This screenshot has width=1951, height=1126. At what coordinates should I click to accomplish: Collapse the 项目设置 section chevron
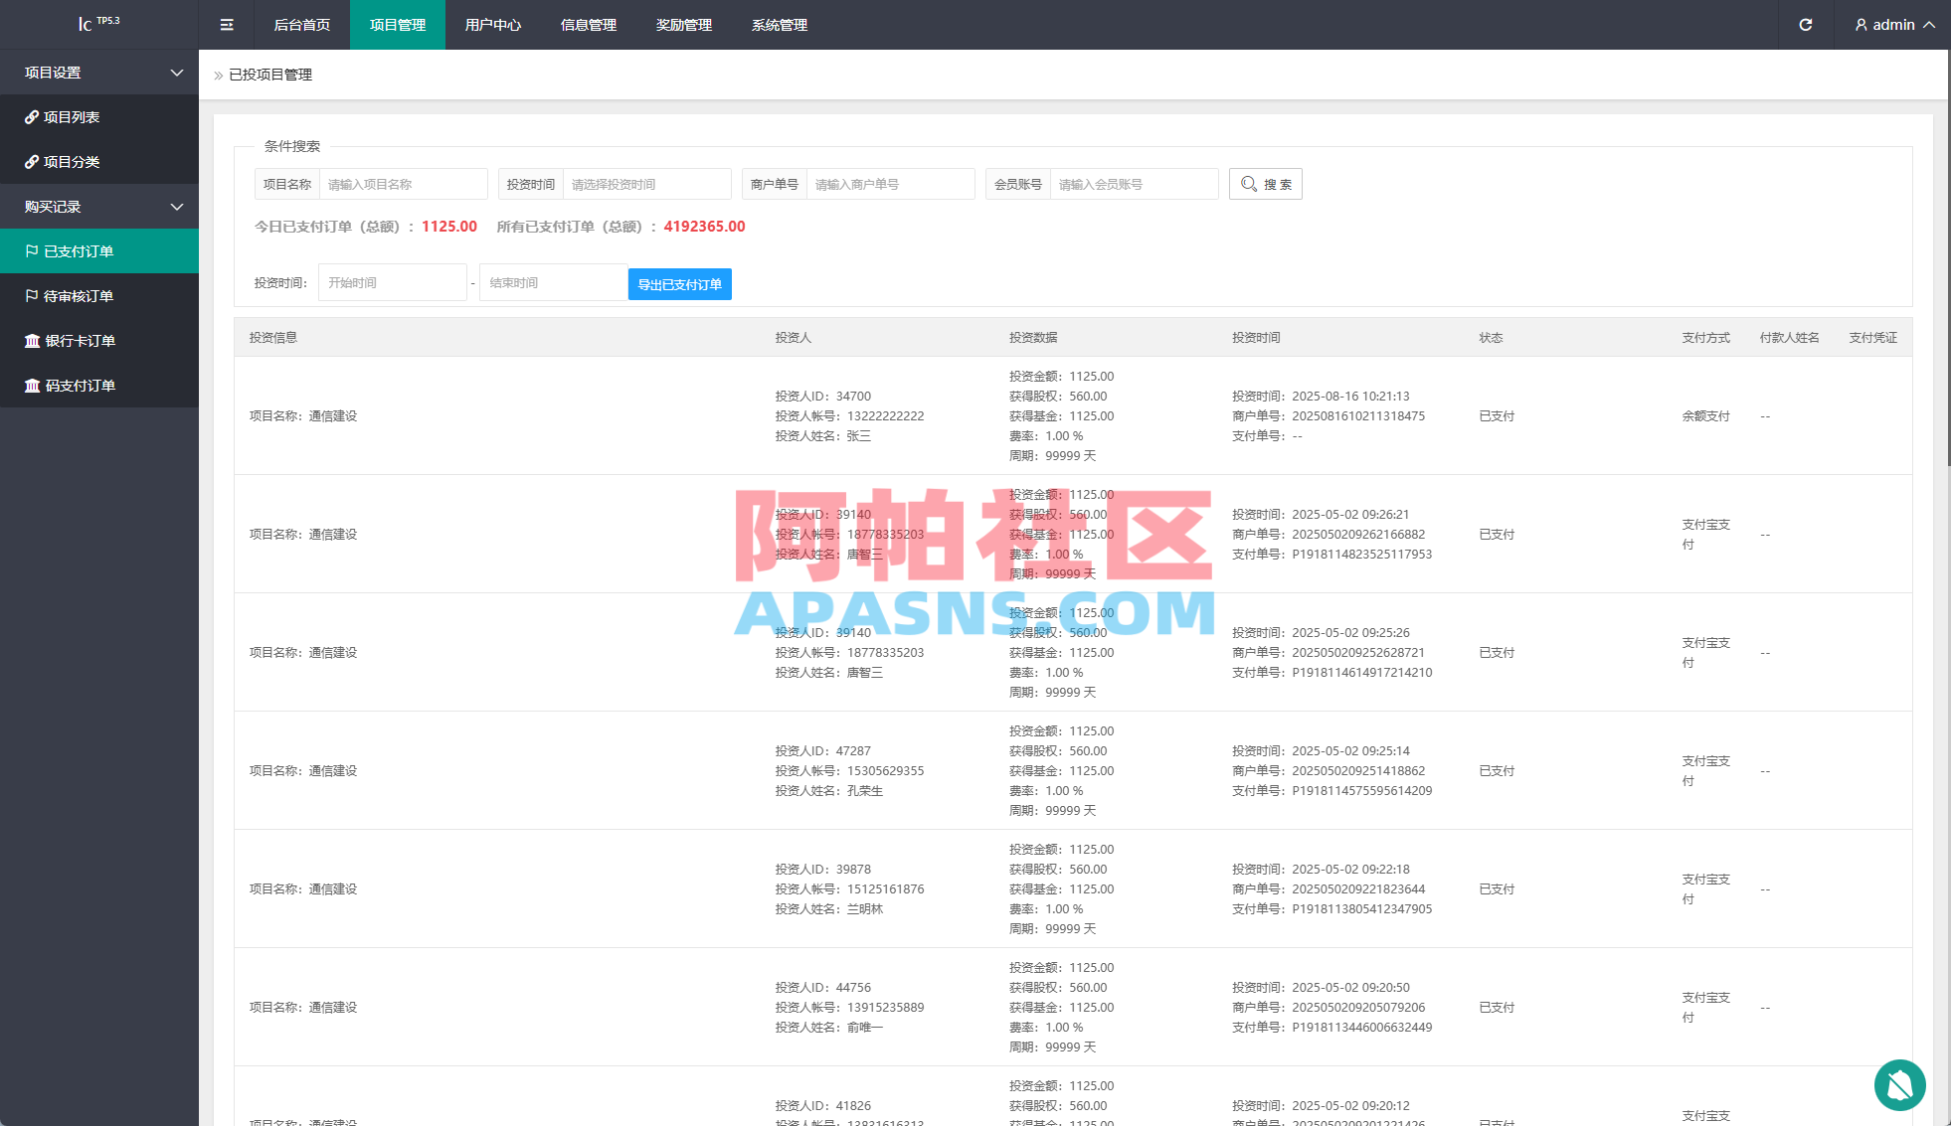tap(176, 72)
